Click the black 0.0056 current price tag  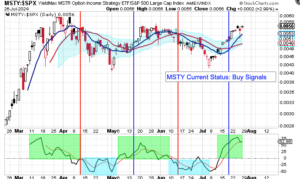click(x=285, y=26)
